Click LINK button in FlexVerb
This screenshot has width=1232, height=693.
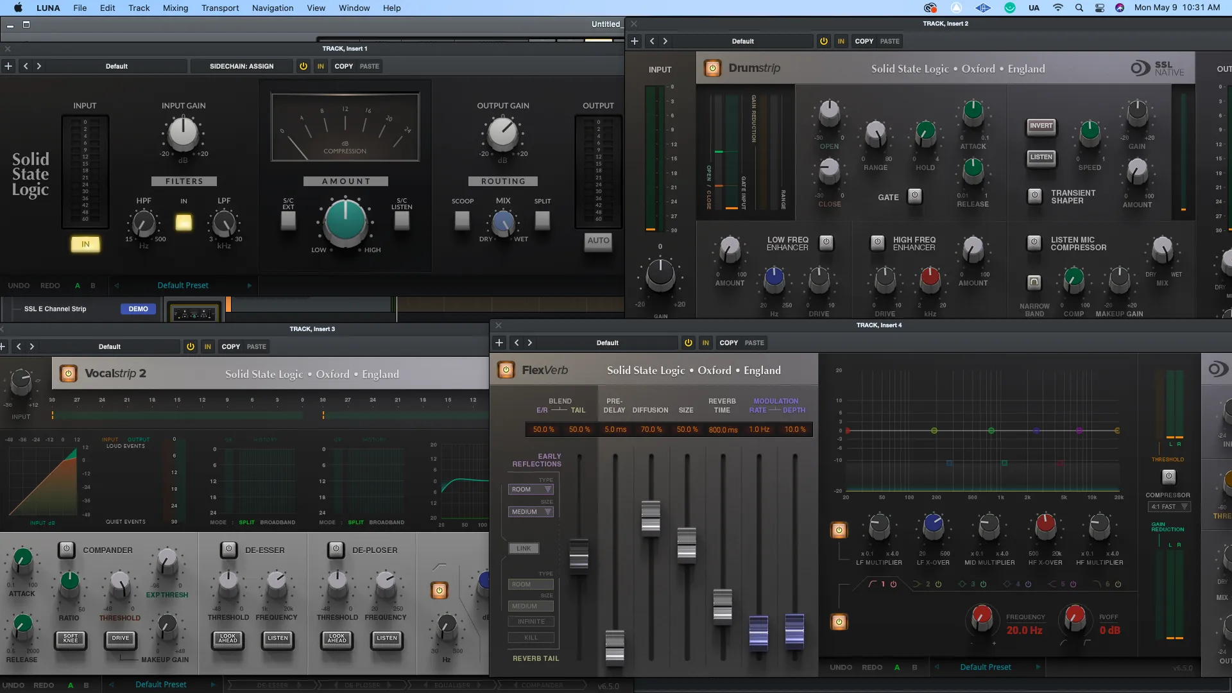[x=524, y=549]
